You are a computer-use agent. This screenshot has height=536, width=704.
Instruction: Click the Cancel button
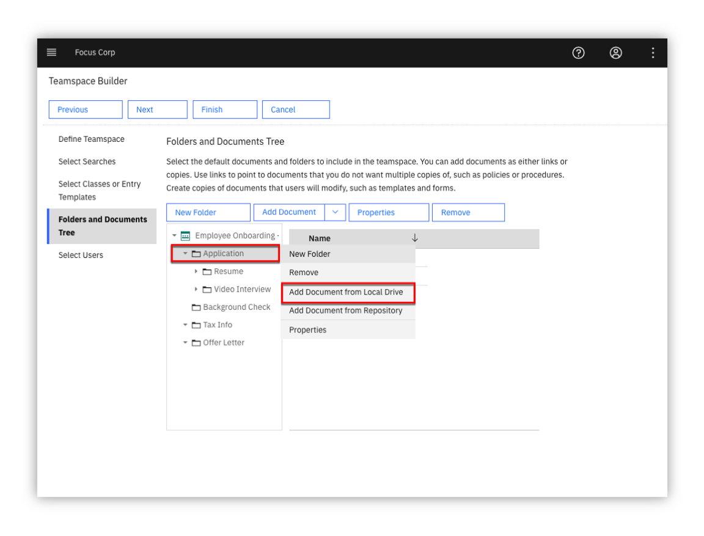[296, 109]
